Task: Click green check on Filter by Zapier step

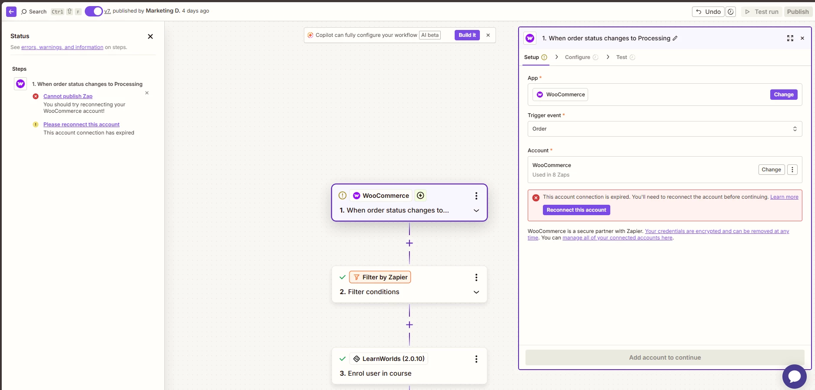Action: [x=343, y=277]
